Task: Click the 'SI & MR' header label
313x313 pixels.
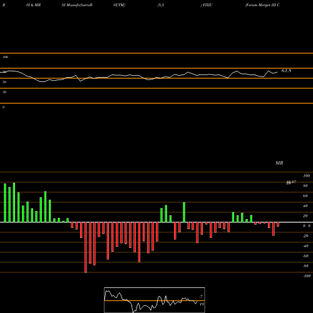Action: [33, 5]
